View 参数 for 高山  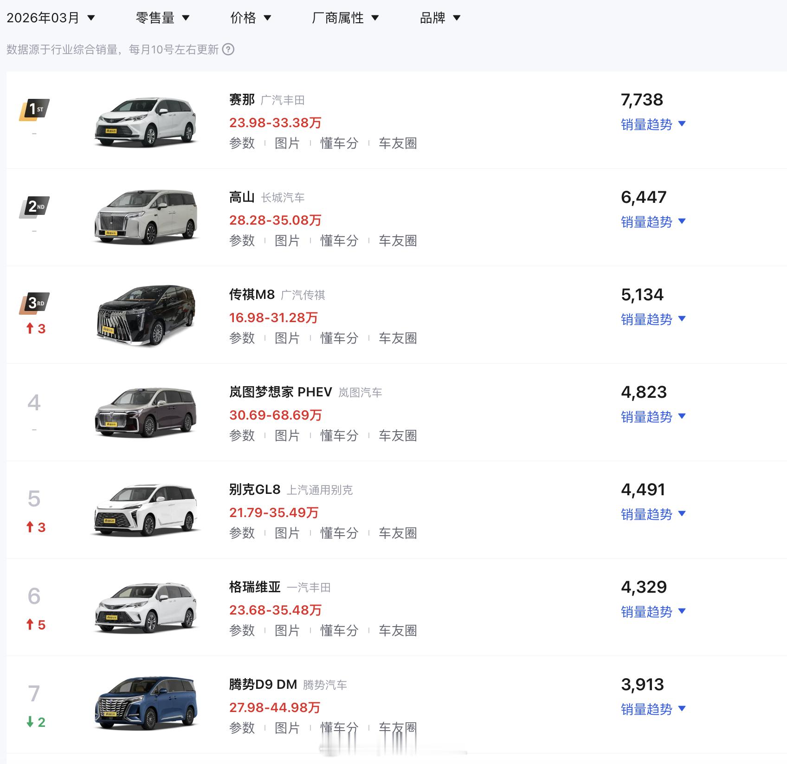pos(242,240)
